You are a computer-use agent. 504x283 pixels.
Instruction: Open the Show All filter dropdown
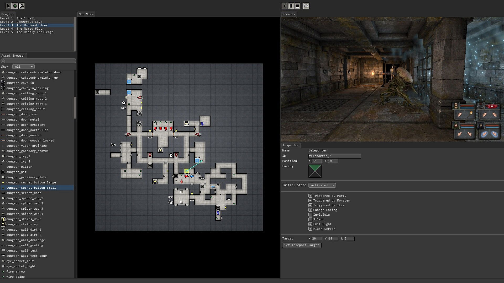(23, 67)
